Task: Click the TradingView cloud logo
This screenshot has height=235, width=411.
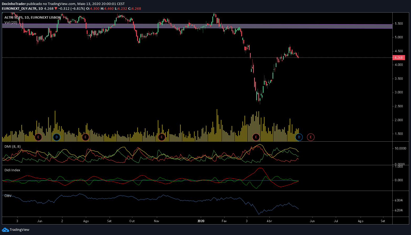Action: pyautogui.click(x=5, y=230)
